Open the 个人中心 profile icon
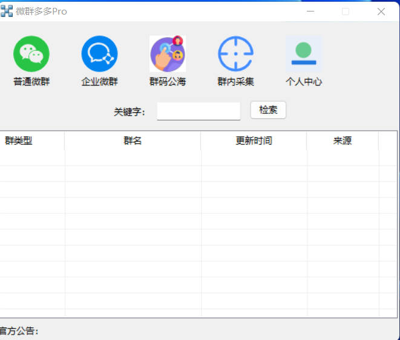 [304, 54]
